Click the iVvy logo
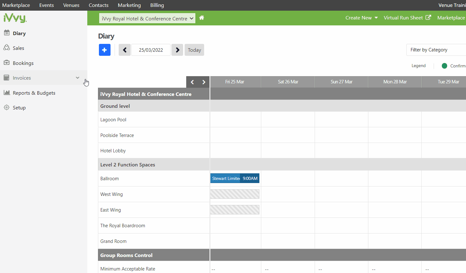Screen dimensions: 466x273 click(15, 18)
